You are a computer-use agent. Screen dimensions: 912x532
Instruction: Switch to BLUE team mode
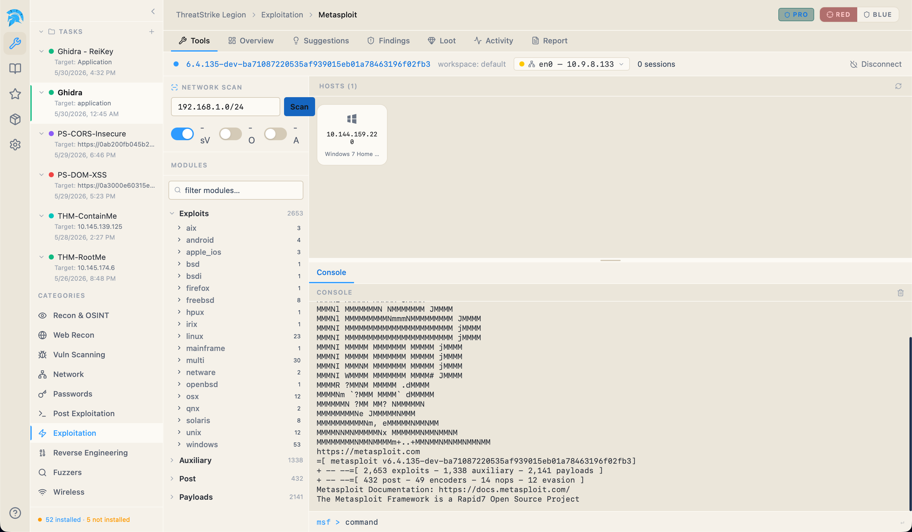pos(877,15)
